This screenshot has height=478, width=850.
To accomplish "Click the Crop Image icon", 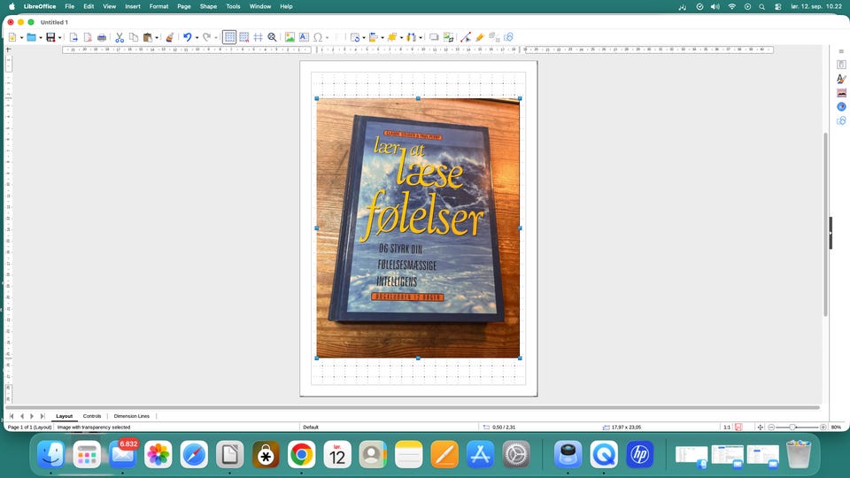I will [x=448, y=37].
